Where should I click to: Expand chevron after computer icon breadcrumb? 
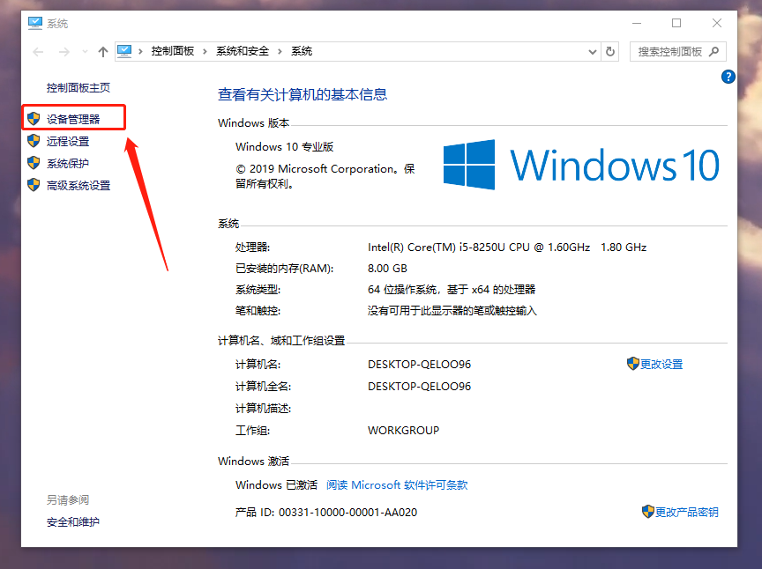[x=140, y=51]
